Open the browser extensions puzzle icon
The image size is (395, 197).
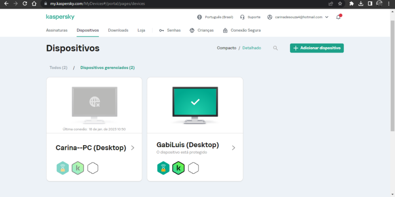[352, 4]
